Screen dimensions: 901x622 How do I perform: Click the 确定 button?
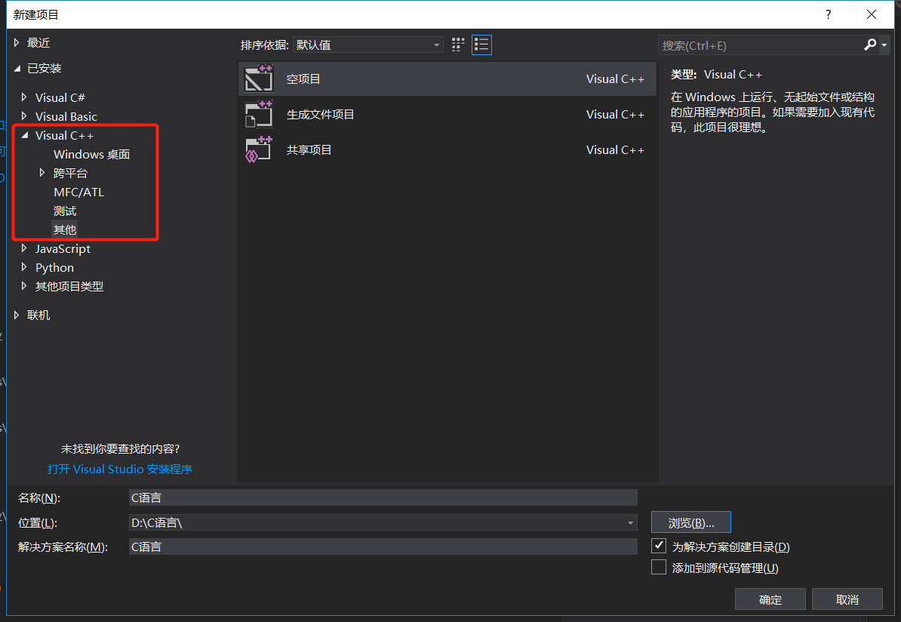(770, 599)
